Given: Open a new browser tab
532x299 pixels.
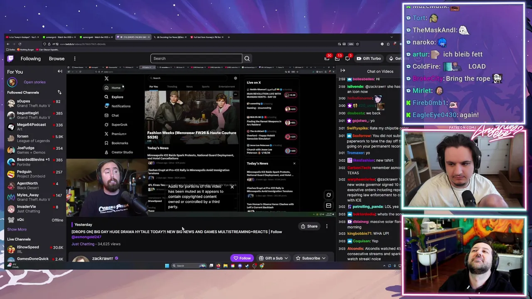Looking at the screenshot, I should [x=229, y=37].
